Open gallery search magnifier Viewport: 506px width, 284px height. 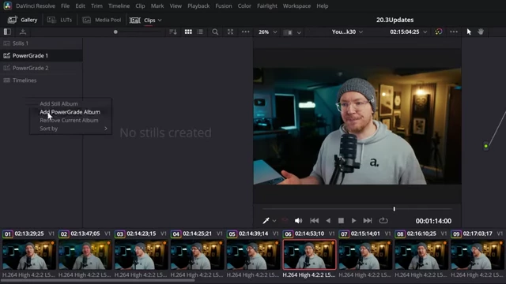215,32
